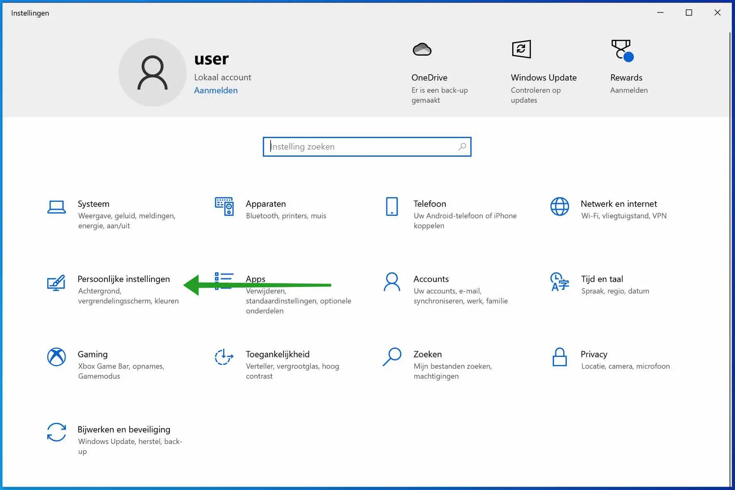Select the Persoonlijke instellingen title
Screen dimensions: 735x490
pyautogui.click(x=124, y=279)
